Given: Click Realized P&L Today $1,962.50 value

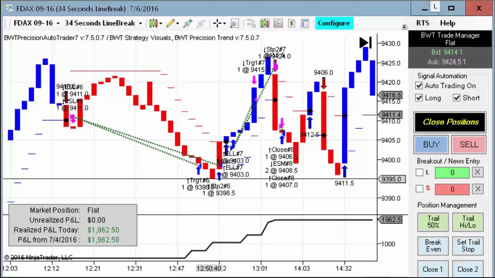Looking at the screenshot, I should (x=103, y=230).
